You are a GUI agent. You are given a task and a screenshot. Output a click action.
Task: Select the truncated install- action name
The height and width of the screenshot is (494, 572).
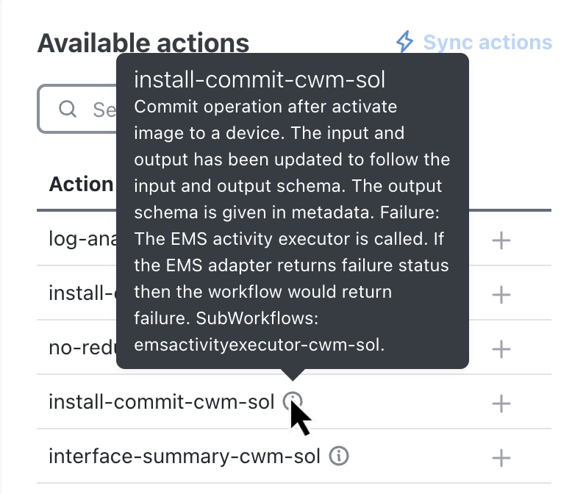coord(82,293)
